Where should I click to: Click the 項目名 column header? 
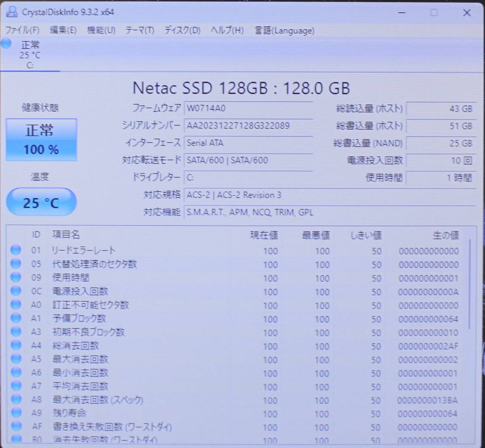(x=66, y=235)
